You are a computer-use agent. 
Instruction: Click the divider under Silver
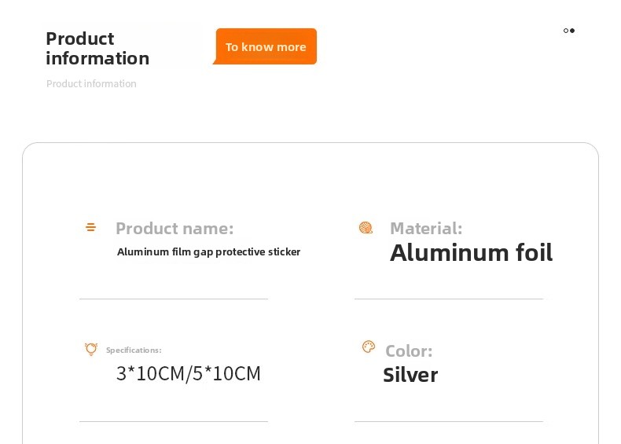coord(449,421)
